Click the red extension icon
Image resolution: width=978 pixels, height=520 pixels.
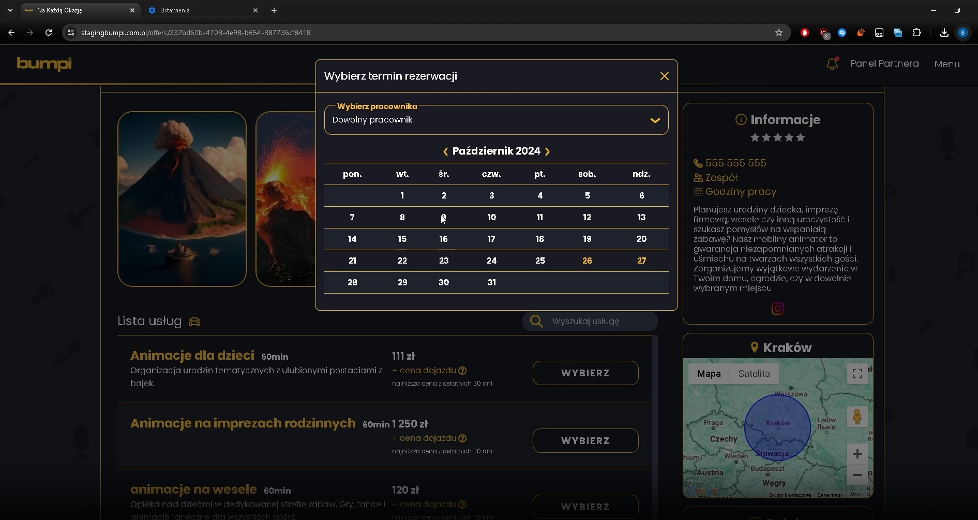pos(805,33)
